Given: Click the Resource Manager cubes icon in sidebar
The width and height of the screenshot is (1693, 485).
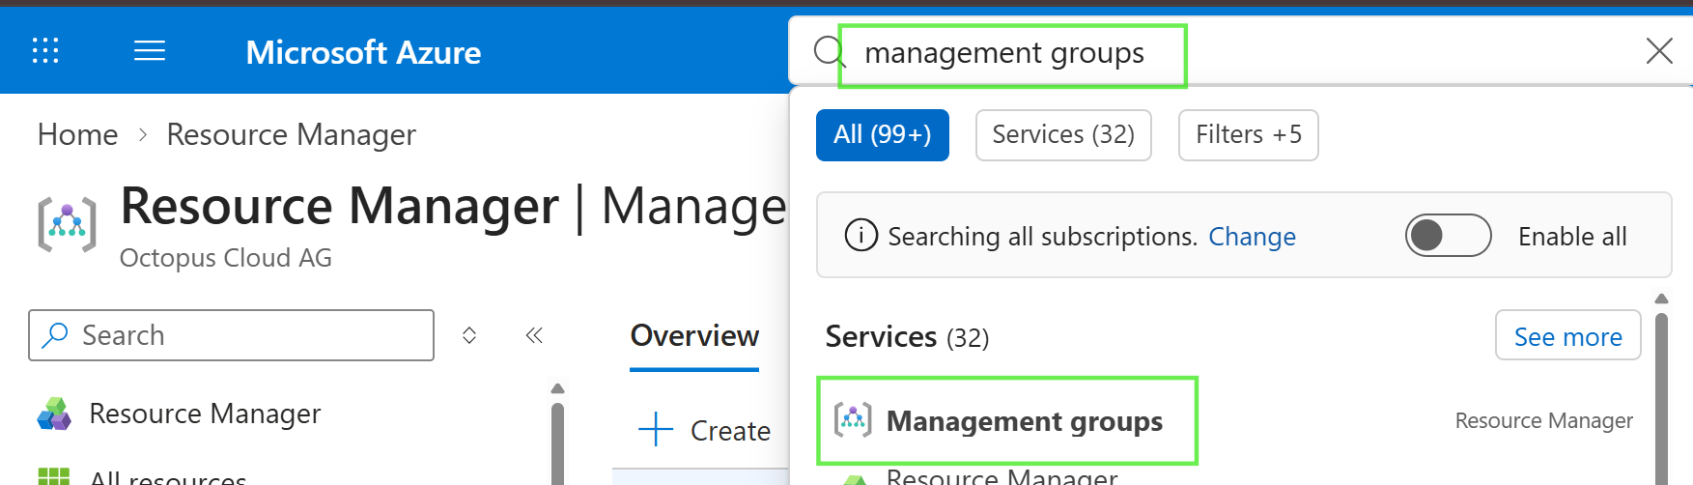Looking at the screenshot, I should [x=54, y=414].
